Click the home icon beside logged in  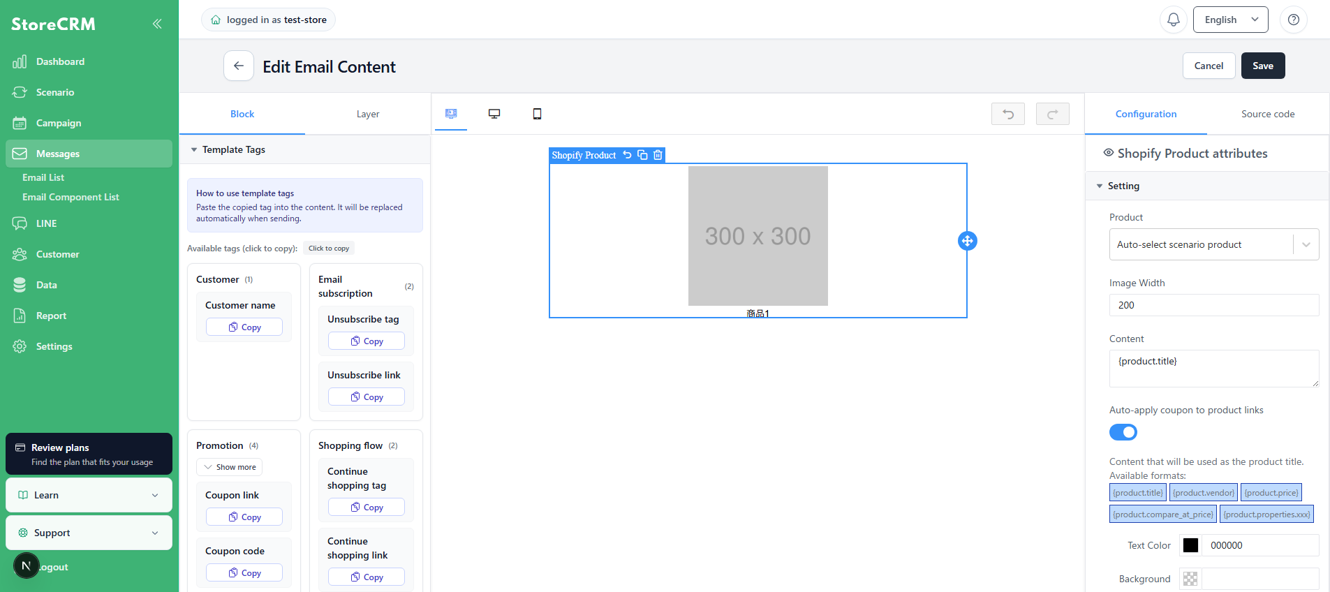[216, 20]
